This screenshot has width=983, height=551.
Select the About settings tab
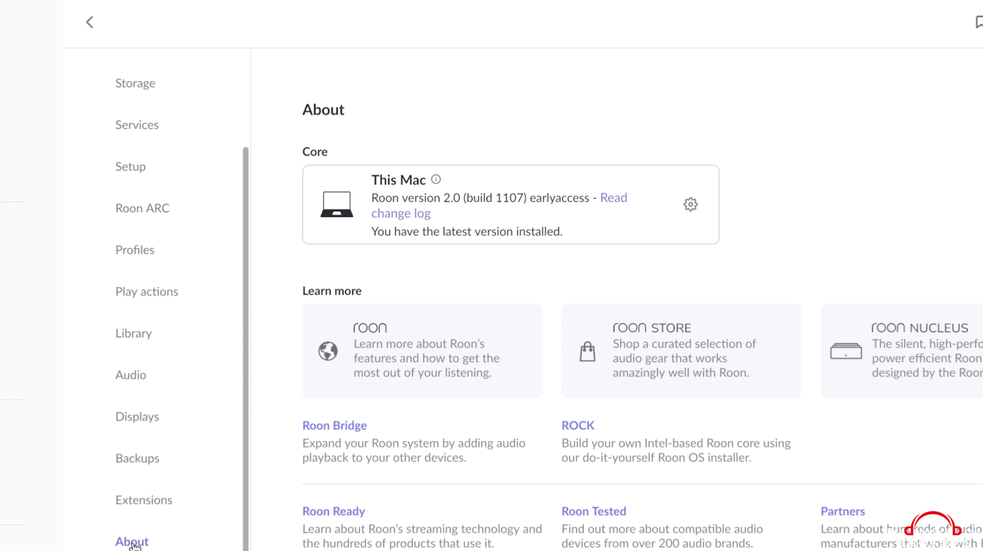coord(132,542)
